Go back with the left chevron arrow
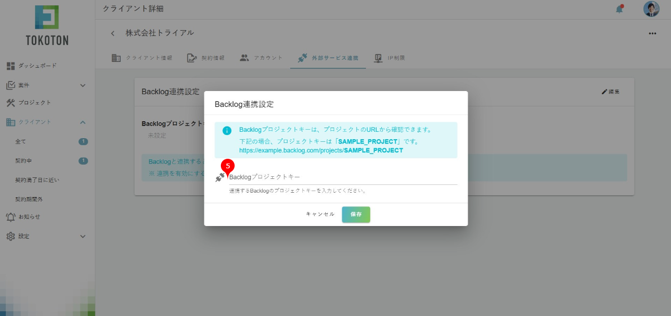The image size is (671, 316). [x=112, y=33]
